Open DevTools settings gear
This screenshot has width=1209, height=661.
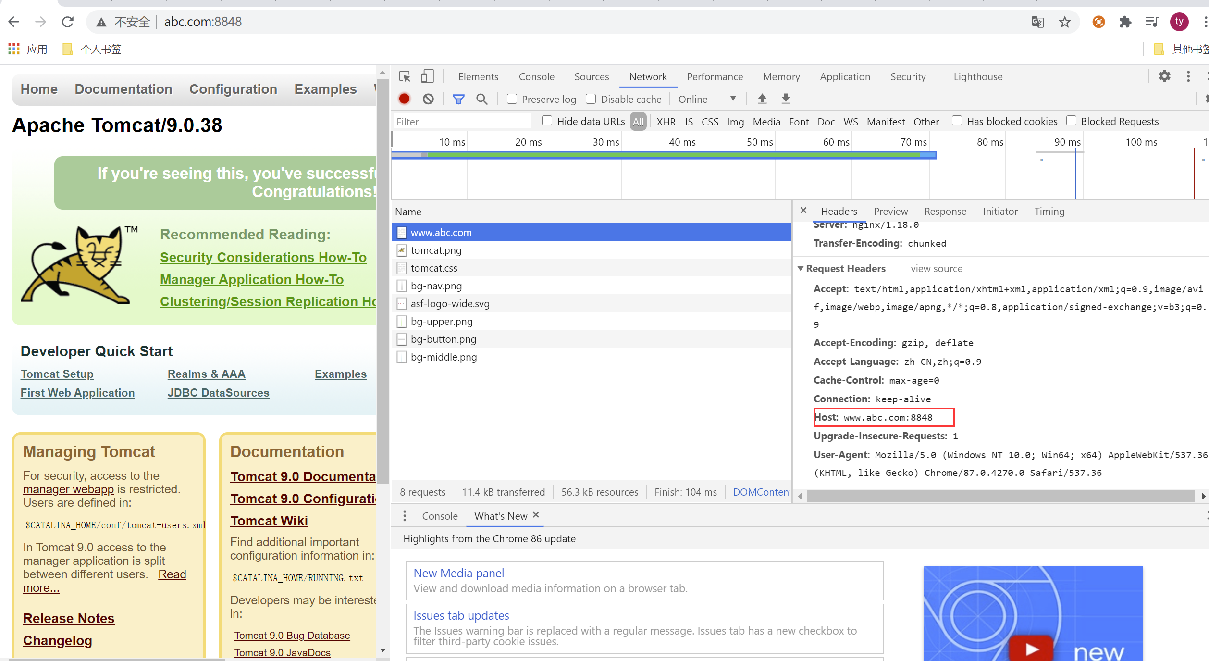point(1164,76)
